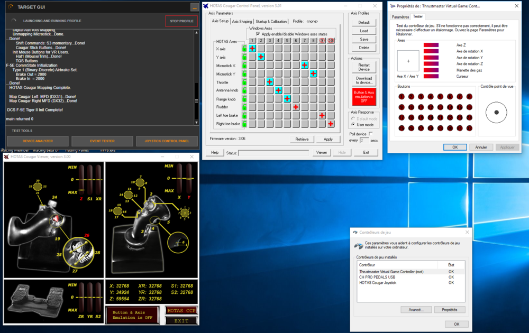The image size is (529, 333).
Task: Open the Device Analyzer tool
Action: pos(38,141)
